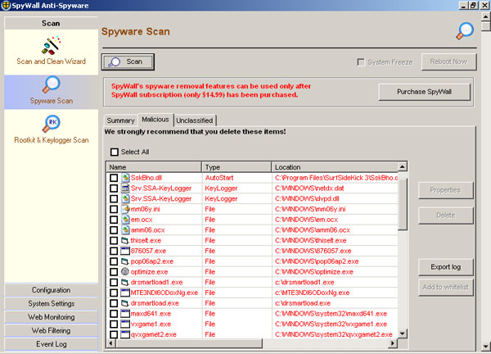Click the window icon beside 876057.exe
Image resolution: width=491 pixels, height=354 pixels.
pos(125,251)
